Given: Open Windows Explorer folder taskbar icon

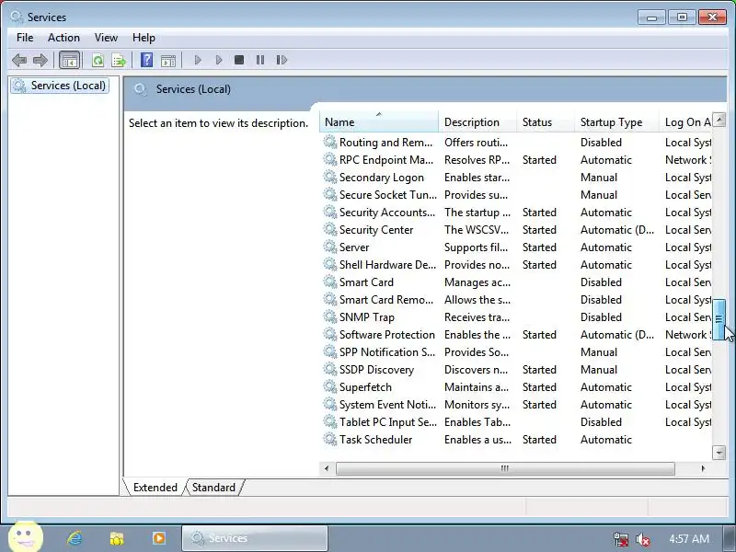Looking at the screenshot, I should (x=117, y=538).
